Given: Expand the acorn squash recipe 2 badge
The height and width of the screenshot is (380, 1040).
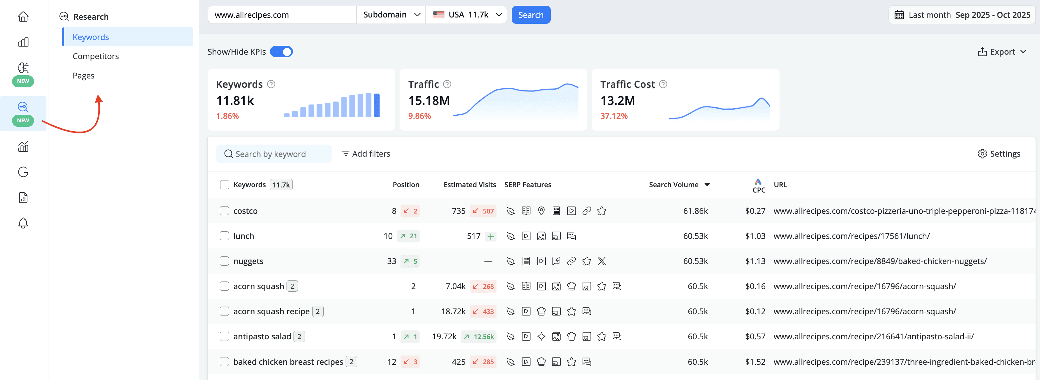Looking at the screenshot, I should [318, 311].
